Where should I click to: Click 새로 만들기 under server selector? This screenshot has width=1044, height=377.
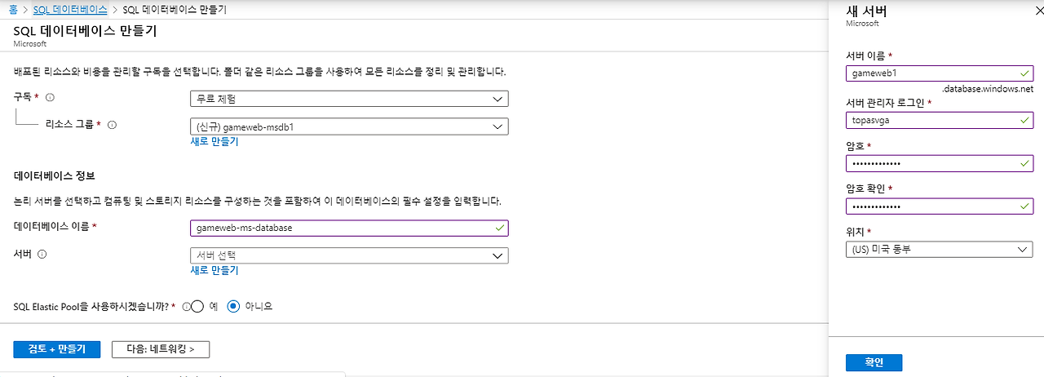click(x=215, y=270)
